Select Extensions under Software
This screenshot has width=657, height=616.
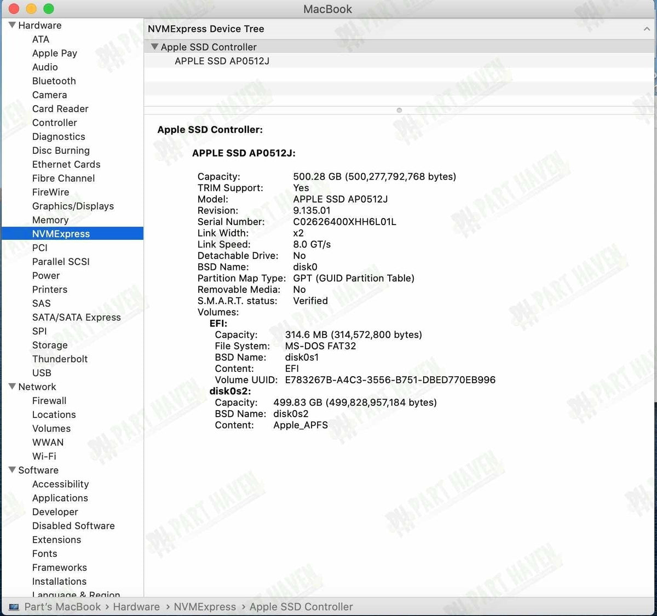point(56,540)
